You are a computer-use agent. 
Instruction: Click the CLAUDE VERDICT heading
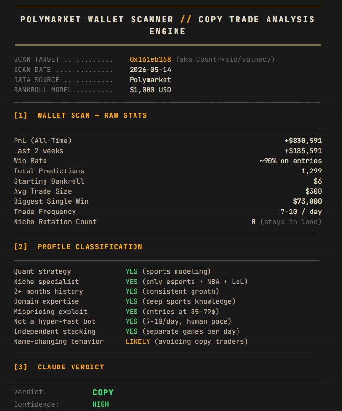coord(71,367)
